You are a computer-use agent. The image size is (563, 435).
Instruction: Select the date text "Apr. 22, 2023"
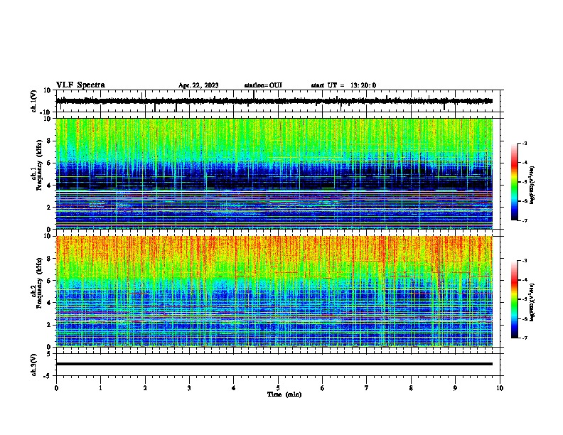pyautogui.click(x=198, y=85)
